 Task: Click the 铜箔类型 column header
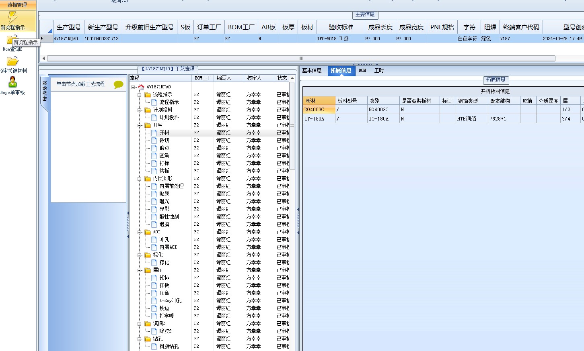[x=472, y=101]
